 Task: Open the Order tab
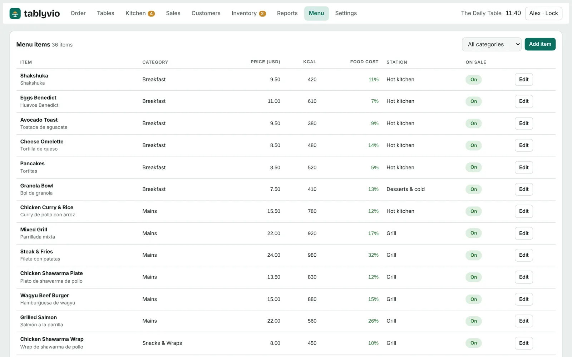[78, 13]
